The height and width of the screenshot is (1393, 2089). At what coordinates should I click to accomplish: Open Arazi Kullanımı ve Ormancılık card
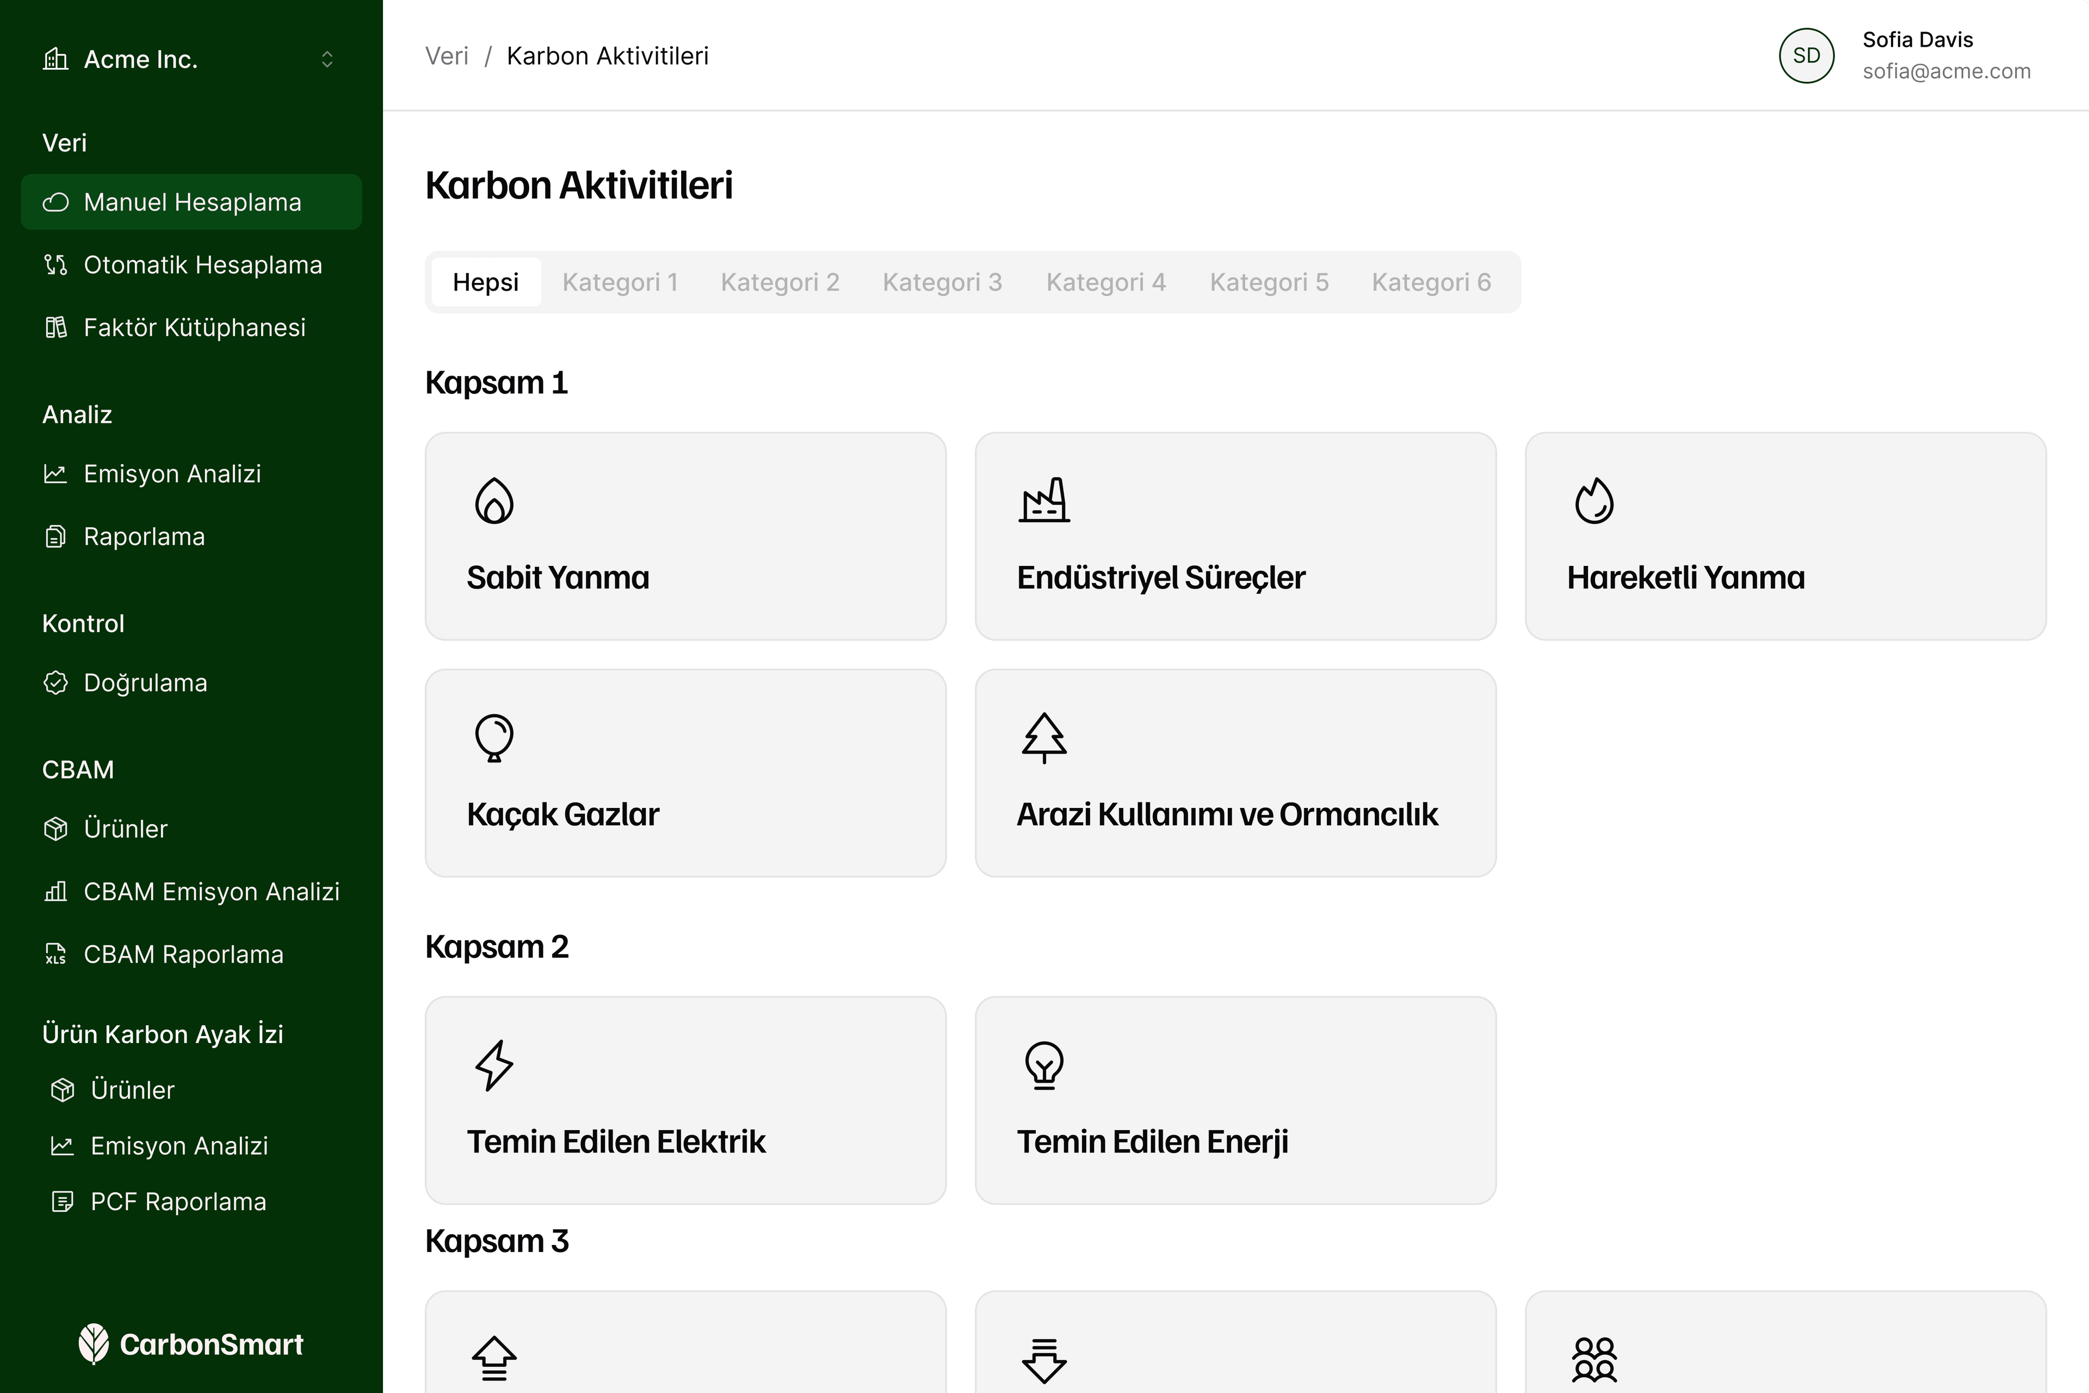[1235, 773]
